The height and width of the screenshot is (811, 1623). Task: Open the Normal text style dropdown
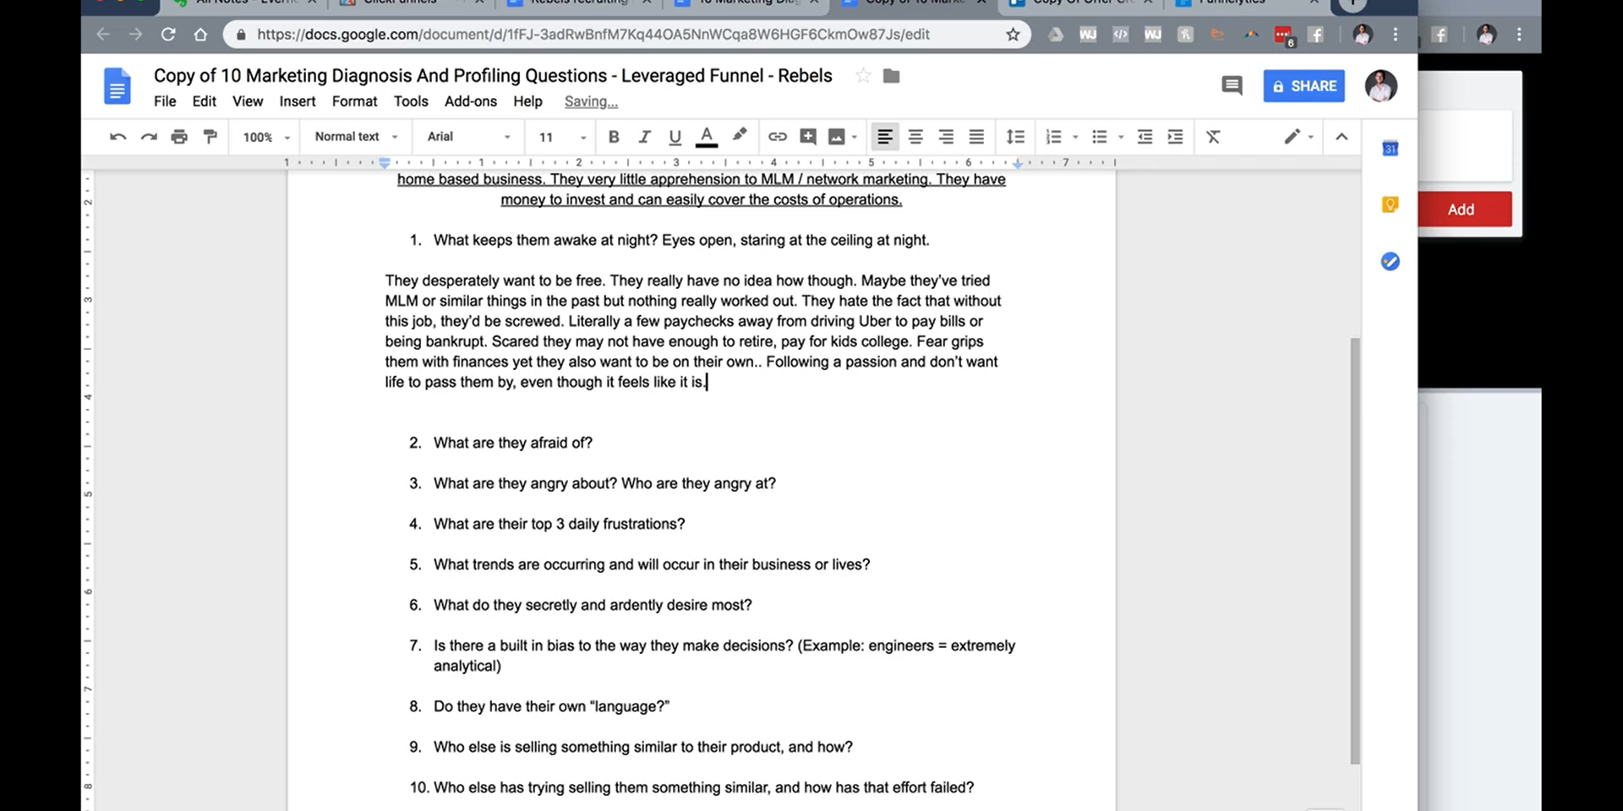[356, 137]
